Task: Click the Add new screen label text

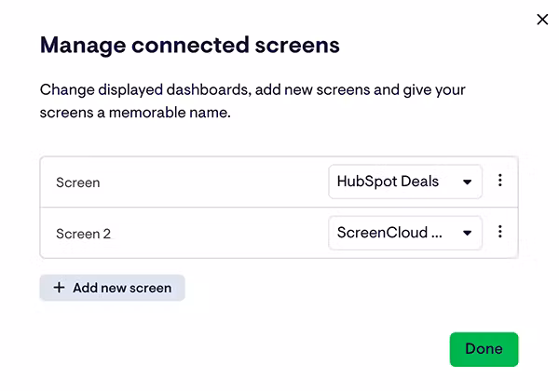Action: pyautogui.click(x=122, y=288)
